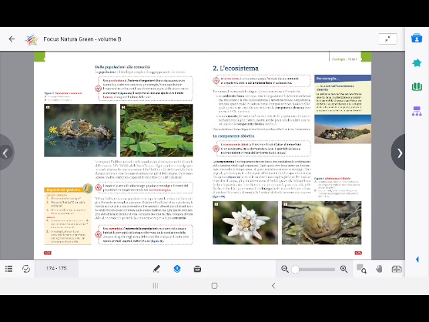This screenshot has height=322, width=429.
Task: Go to the previous page with left arrow
Action: pyautogui.click(x=6, y=153)
